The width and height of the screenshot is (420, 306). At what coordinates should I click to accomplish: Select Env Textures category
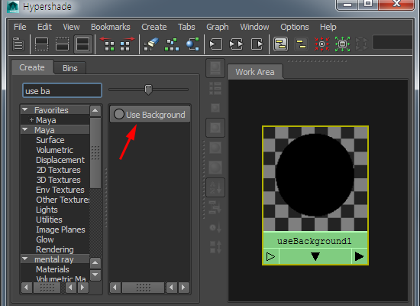[60, 190]
